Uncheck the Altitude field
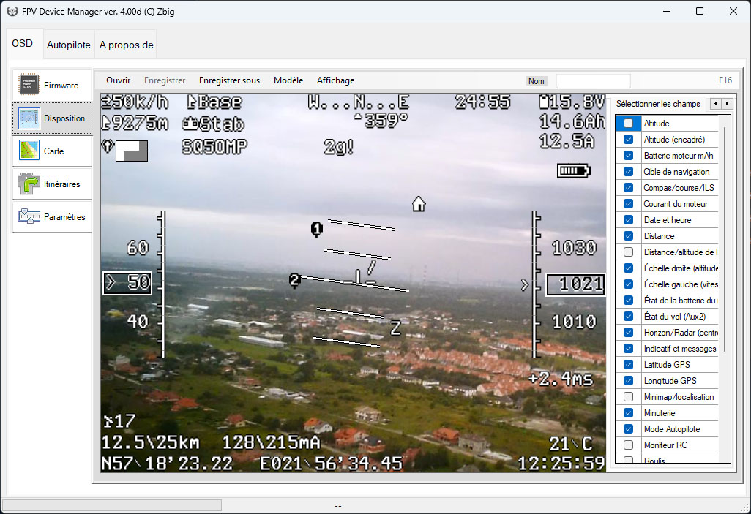Image resolution: width=751 pixels, height=514 pixels. (x=628, y=123)
